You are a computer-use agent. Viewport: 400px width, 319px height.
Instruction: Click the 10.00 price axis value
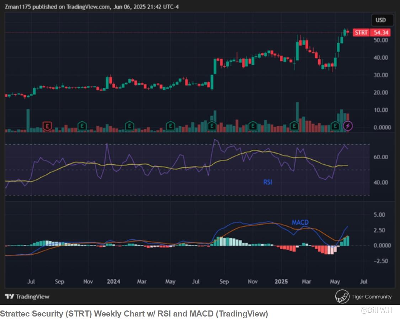[x=380, y=110]
